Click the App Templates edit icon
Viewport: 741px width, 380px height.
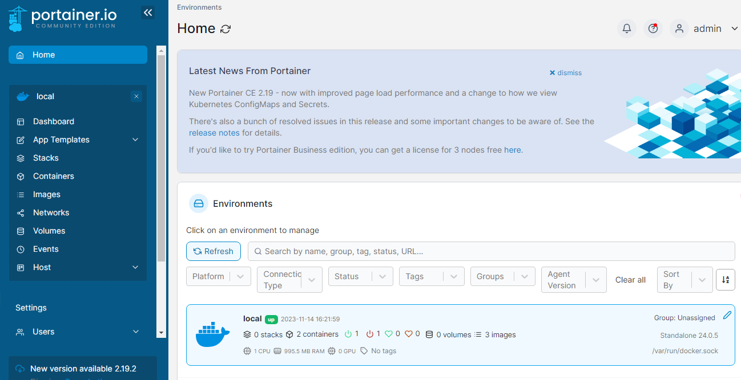click(21, 140)
